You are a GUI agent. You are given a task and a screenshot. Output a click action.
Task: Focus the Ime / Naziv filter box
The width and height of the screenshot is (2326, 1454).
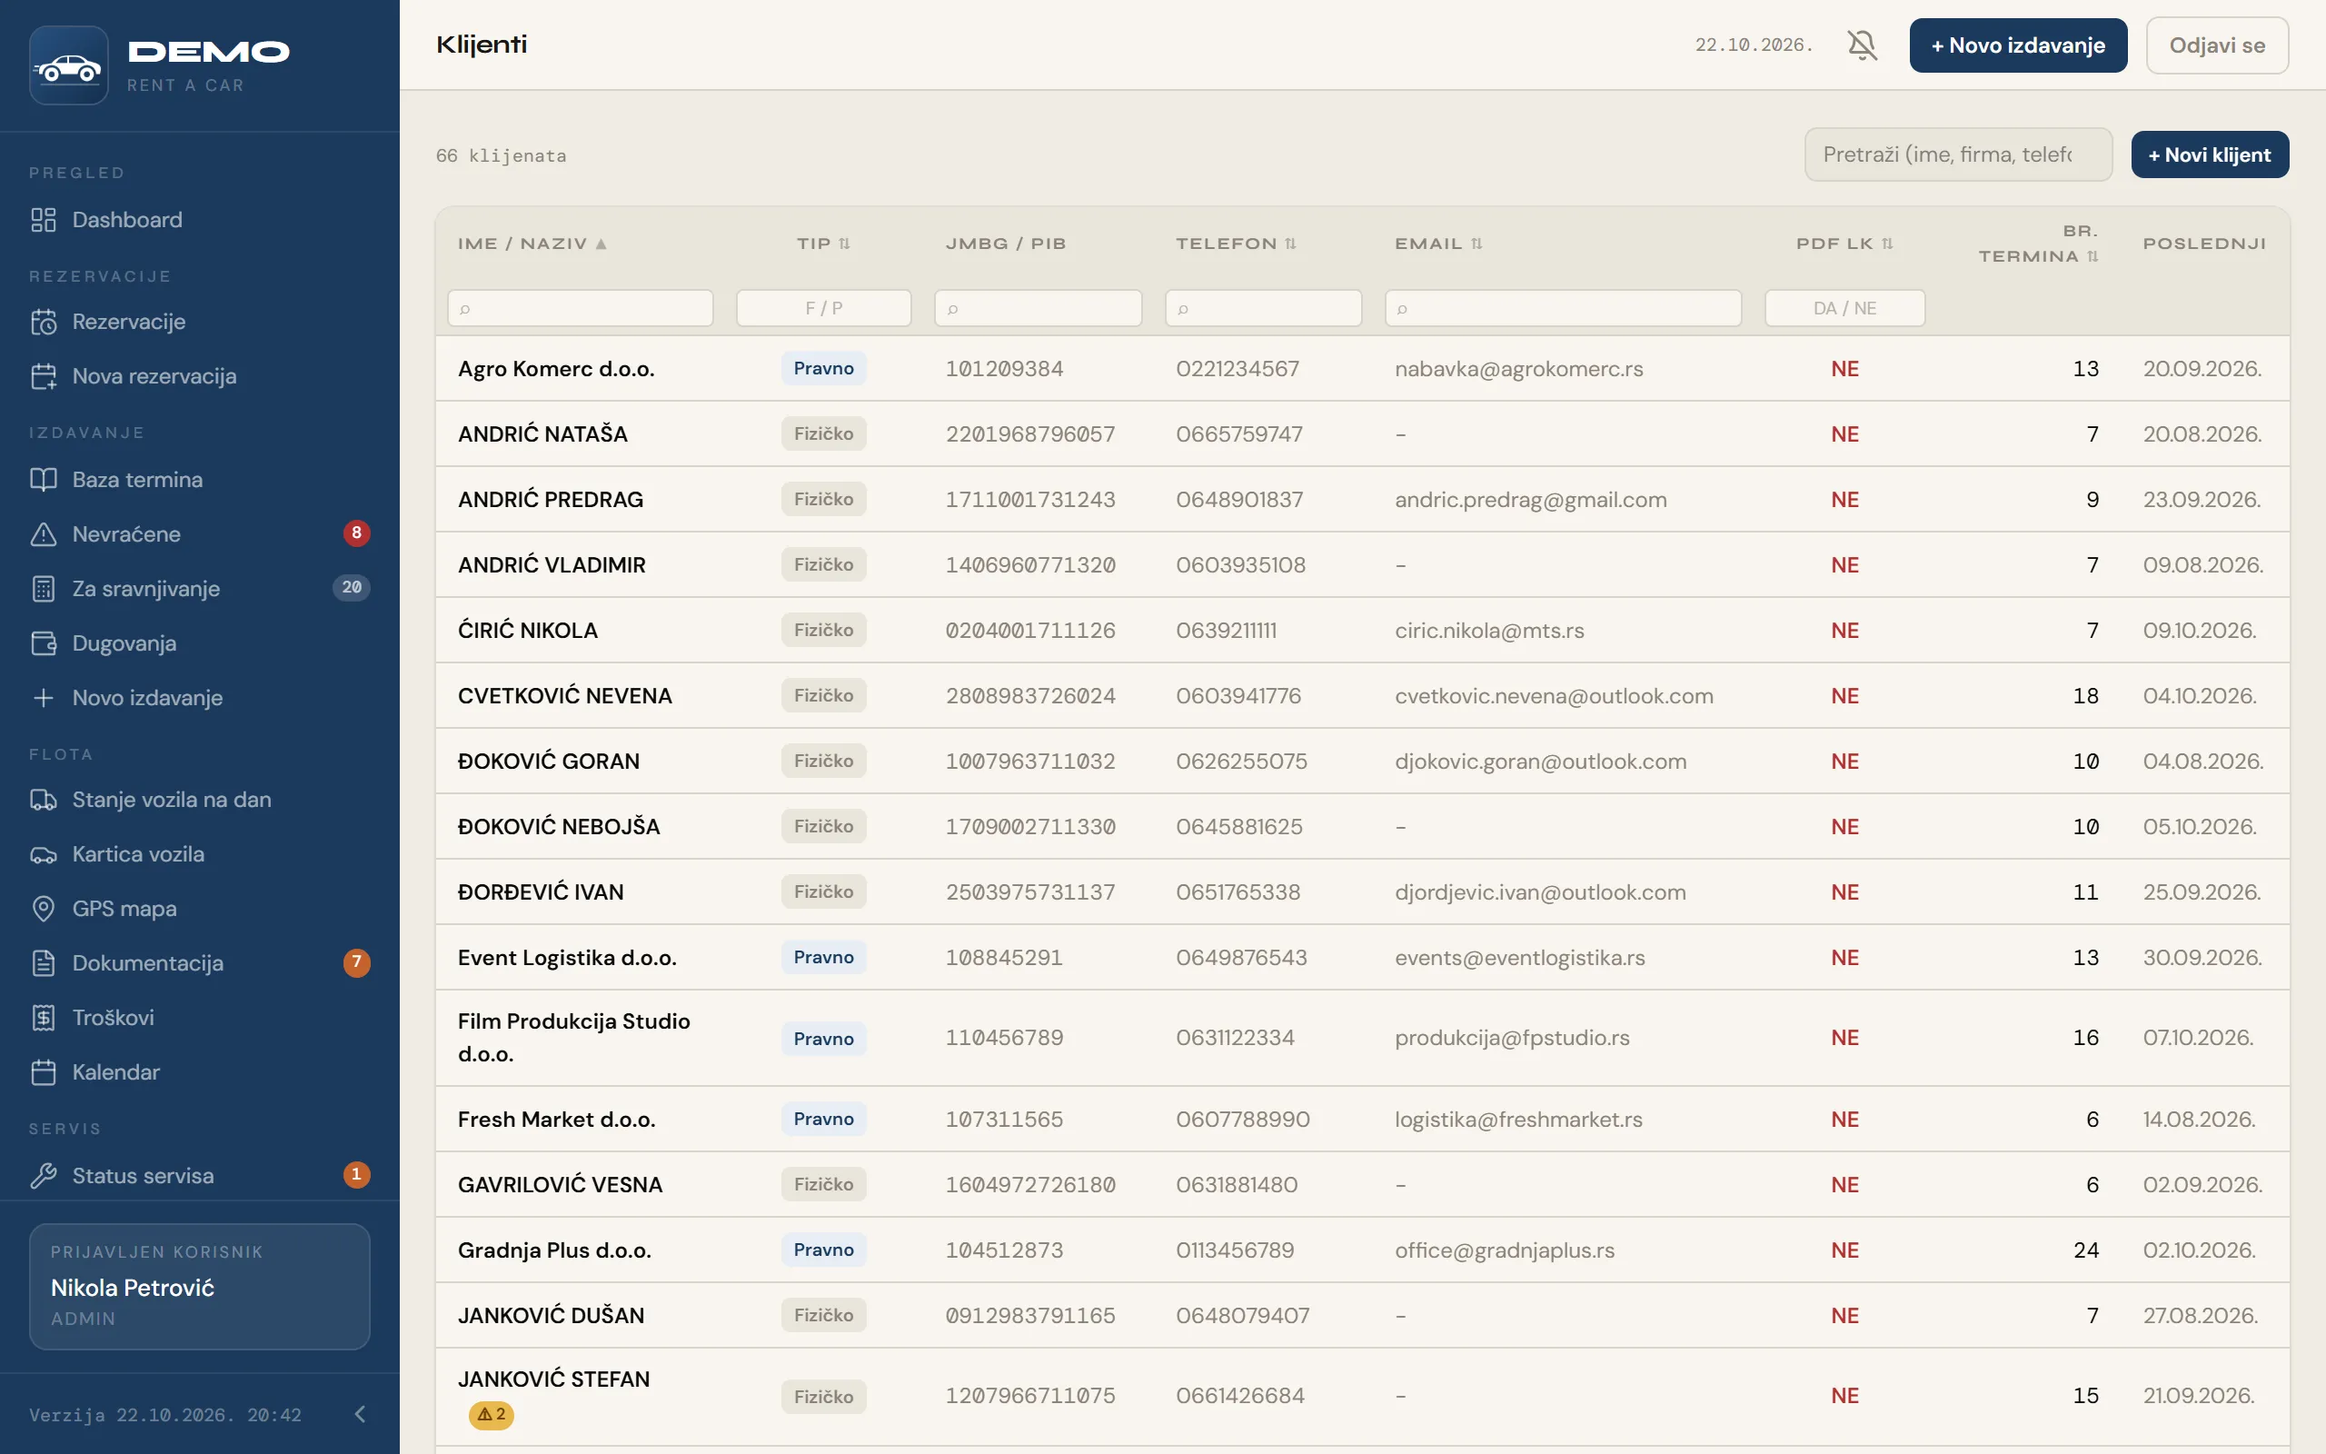[x=581, y=309]
